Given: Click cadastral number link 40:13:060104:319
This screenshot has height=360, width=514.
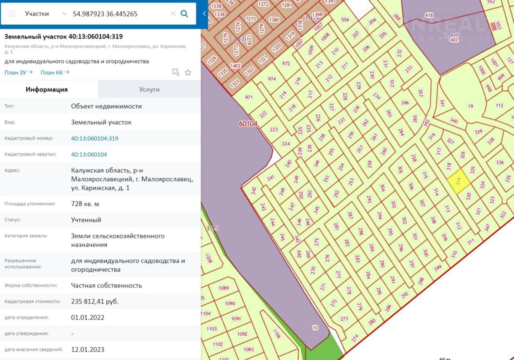Looking at the screenshot, I should point(94,138).
